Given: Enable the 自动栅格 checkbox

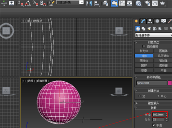Looking at the screenshot, I should [x=144, y=46].
